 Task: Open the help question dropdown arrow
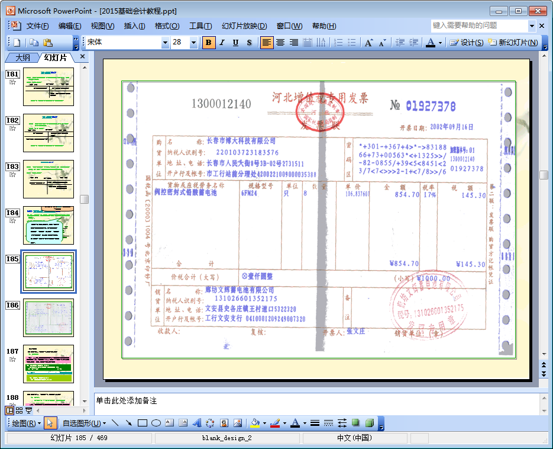(x=532, y=25)
